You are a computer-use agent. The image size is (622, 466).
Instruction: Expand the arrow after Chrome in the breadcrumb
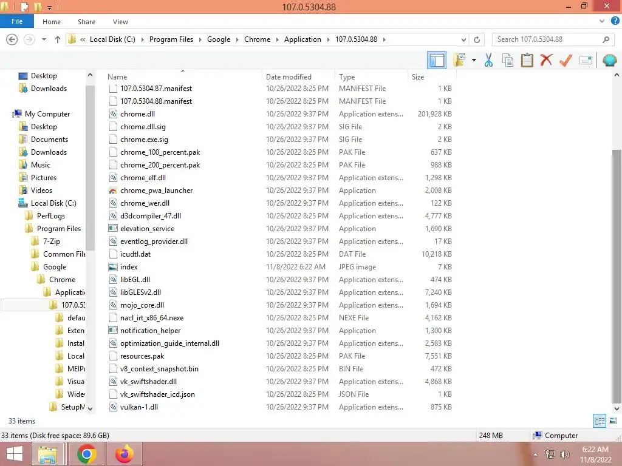277,39
